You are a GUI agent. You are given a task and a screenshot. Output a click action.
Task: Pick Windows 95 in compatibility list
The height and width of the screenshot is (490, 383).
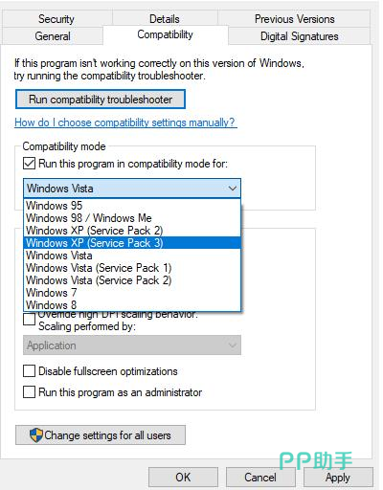point(132,206)
